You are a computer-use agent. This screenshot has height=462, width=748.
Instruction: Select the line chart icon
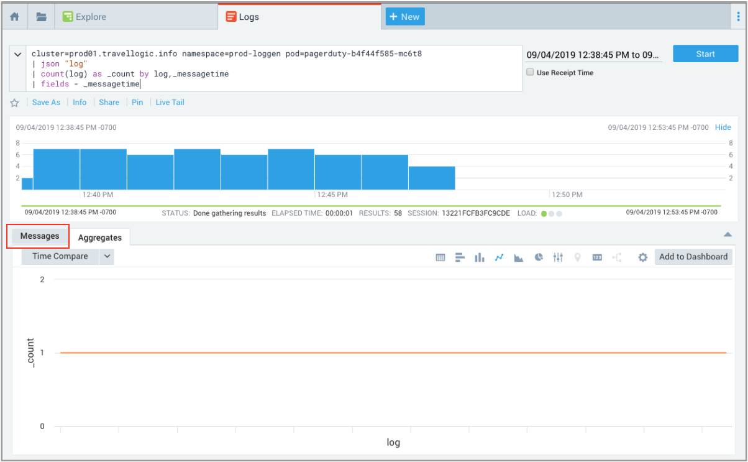pyautogui.click(x=499, y=257)
